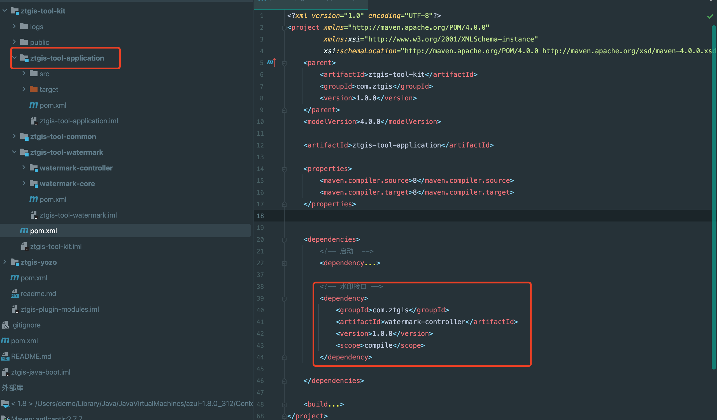717x420 pixels.
Task: Collapse the ztgis-tool-kit tree node
Action: coord(5,11)
